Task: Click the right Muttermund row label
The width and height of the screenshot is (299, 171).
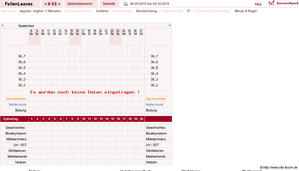Action: click(x=155, y=104)
